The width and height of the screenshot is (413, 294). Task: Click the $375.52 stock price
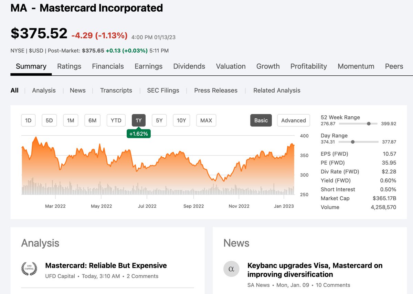coord(39,33)
